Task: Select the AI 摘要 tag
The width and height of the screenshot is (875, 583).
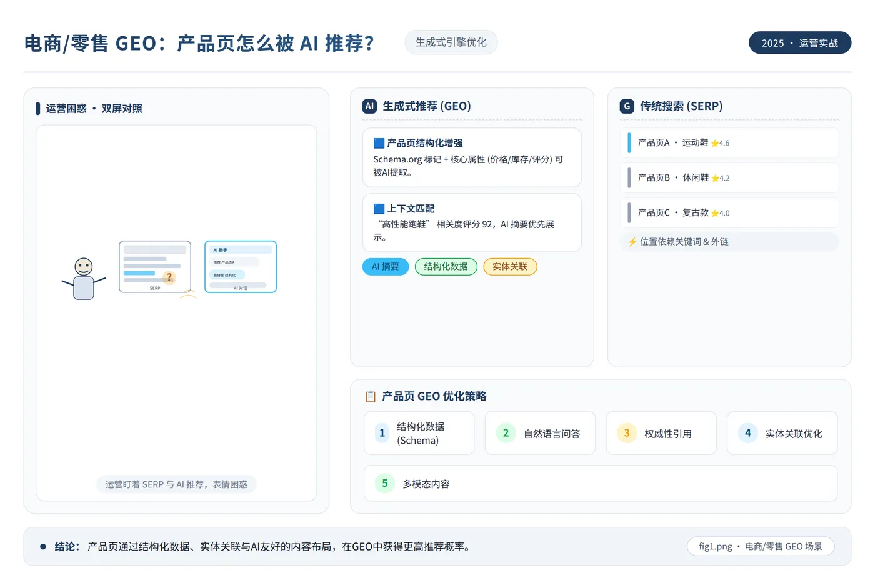Action: (386, 267)
